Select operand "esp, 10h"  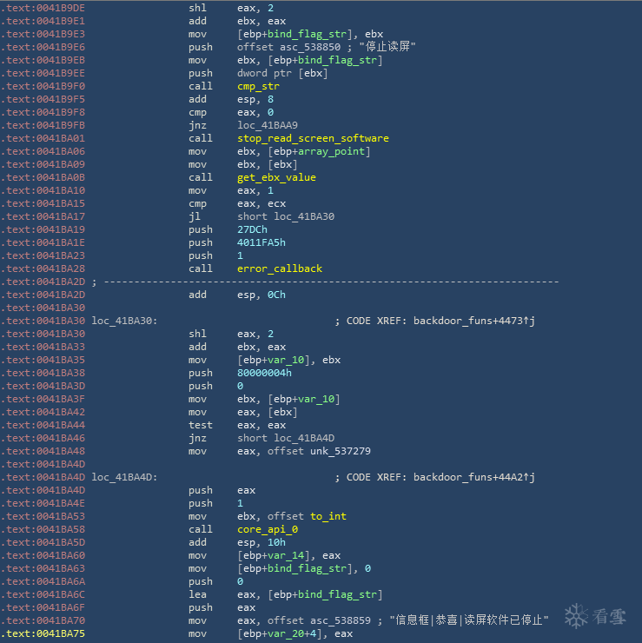pos(261,542)
